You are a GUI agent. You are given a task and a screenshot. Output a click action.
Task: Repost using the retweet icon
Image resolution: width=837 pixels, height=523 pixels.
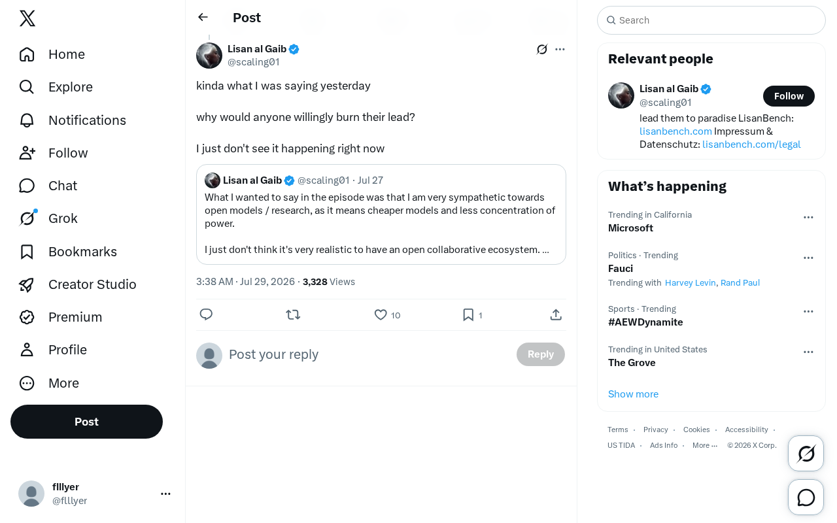point(293,314)
